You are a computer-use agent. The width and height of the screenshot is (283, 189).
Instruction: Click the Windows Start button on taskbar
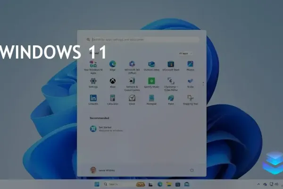(97, 184)
